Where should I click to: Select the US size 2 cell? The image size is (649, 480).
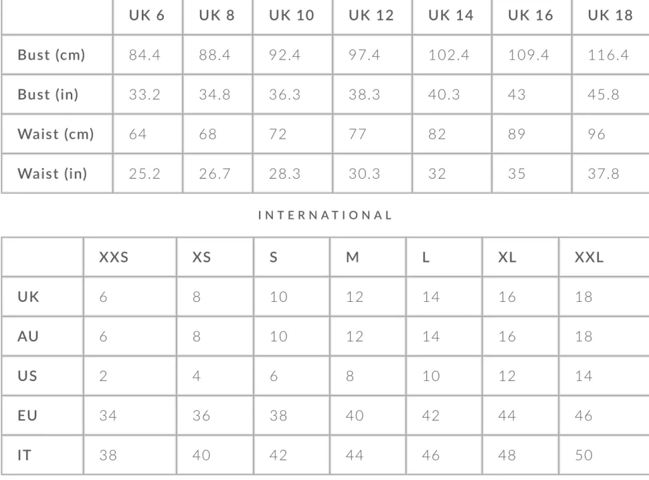pyautogui.click(x=104, y=376)
